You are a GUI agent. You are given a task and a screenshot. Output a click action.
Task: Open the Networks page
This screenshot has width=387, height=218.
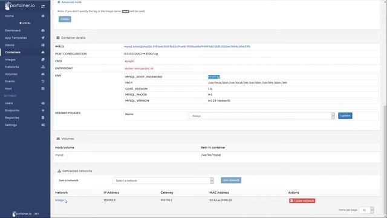click(x=12, y=67)
